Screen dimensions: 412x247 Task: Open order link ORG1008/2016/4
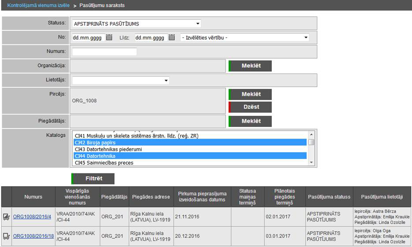[32, 217]
